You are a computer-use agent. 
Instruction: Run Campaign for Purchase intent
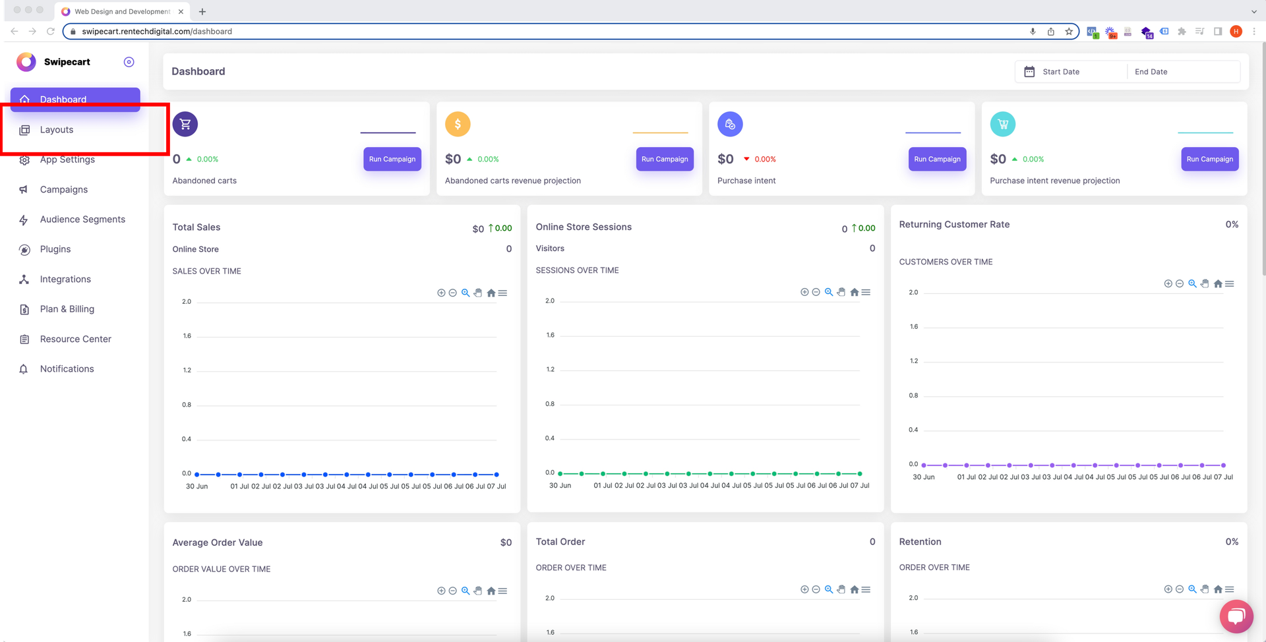click(x=937, y=160)
